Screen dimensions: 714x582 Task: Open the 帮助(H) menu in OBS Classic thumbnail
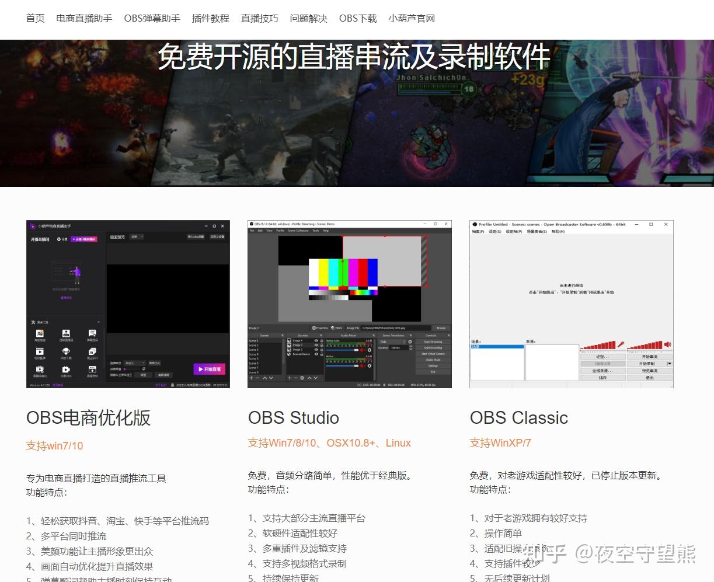pyautogui.click(x=558, y=231)
